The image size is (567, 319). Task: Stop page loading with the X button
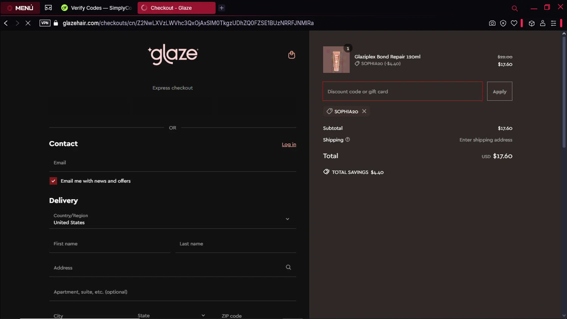pos(28,23)
